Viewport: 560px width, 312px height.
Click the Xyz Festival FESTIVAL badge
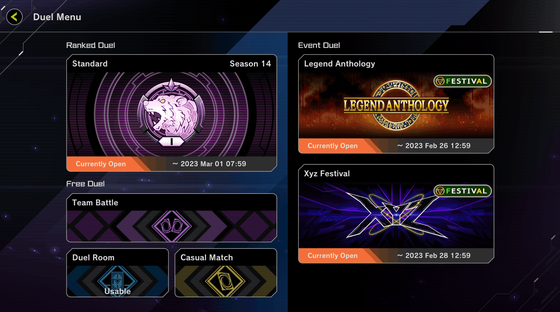click(462, 191)
